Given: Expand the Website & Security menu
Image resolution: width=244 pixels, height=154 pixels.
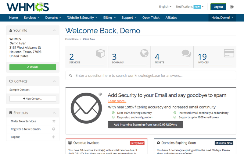Looking at the screenshot, I should pyautogui.click(x=82, y=18).
